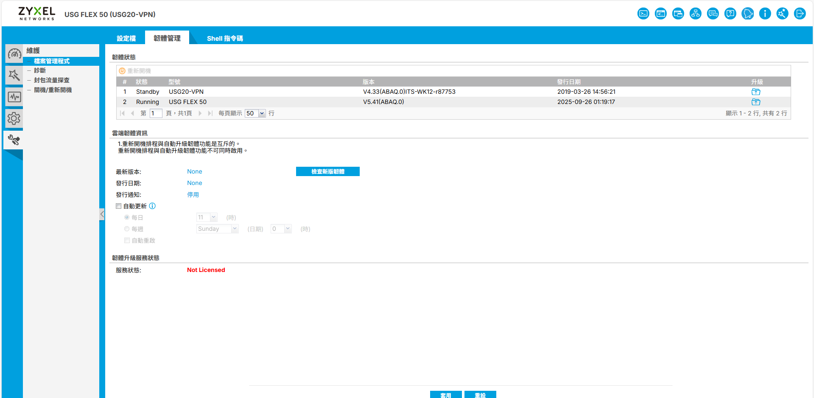Viewport: 814px width, 398px height.
Task: Launch the setup wizard wand icon in header
Action: [782, 14]
